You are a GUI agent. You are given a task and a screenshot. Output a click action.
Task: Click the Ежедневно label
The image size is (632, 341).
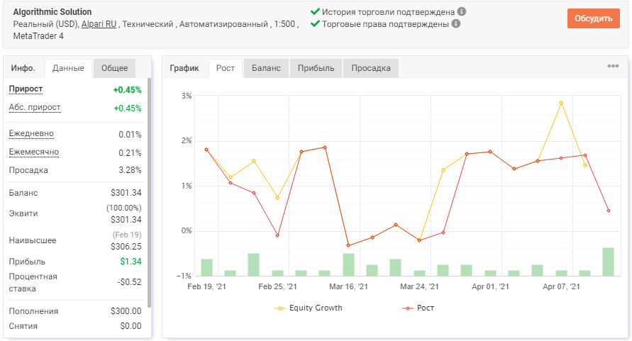[x=31, y=133]
